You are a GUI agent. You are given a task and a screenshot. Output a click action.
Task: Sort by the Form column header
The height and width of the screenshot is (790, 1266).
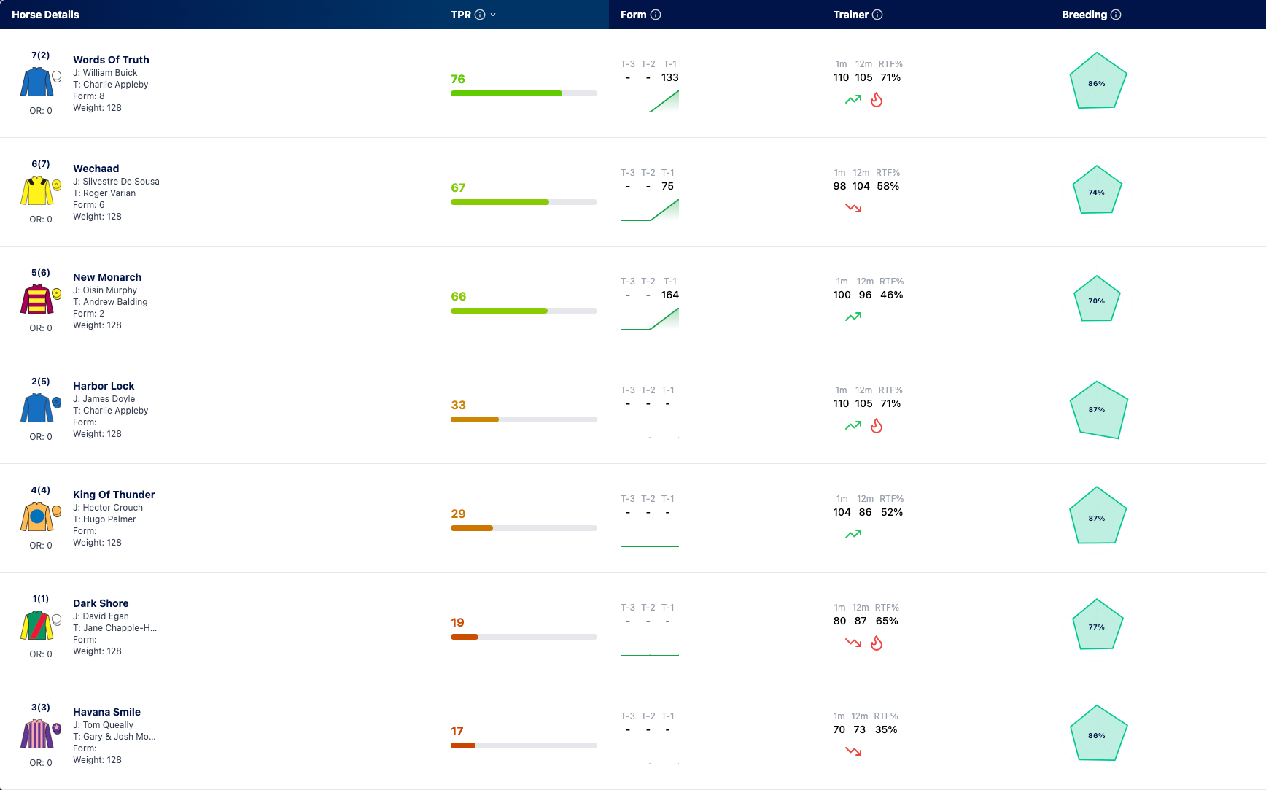(634, 15)
